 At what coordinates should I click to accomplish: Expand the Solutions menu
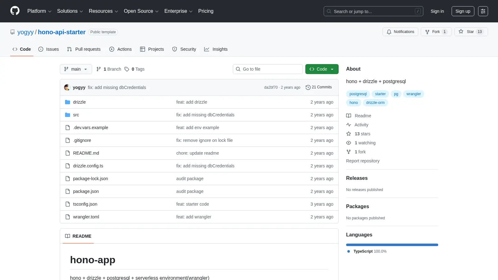pyautogui.click(x=70, y=11)
